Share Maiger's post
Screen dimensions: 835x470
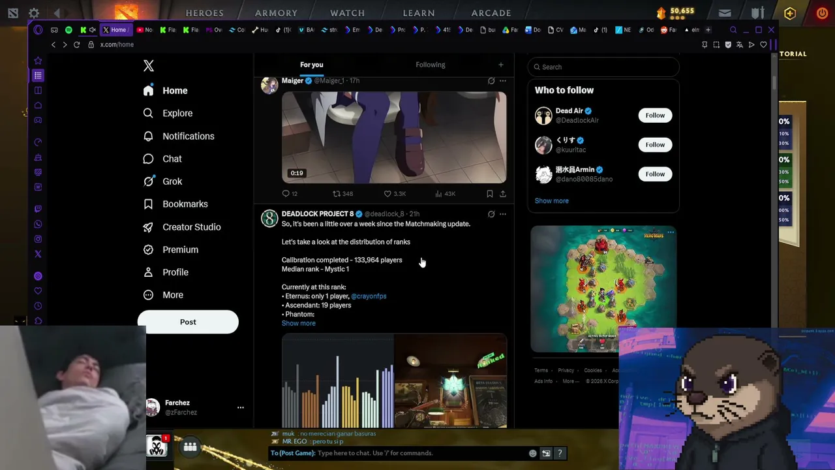coord(503,193)
